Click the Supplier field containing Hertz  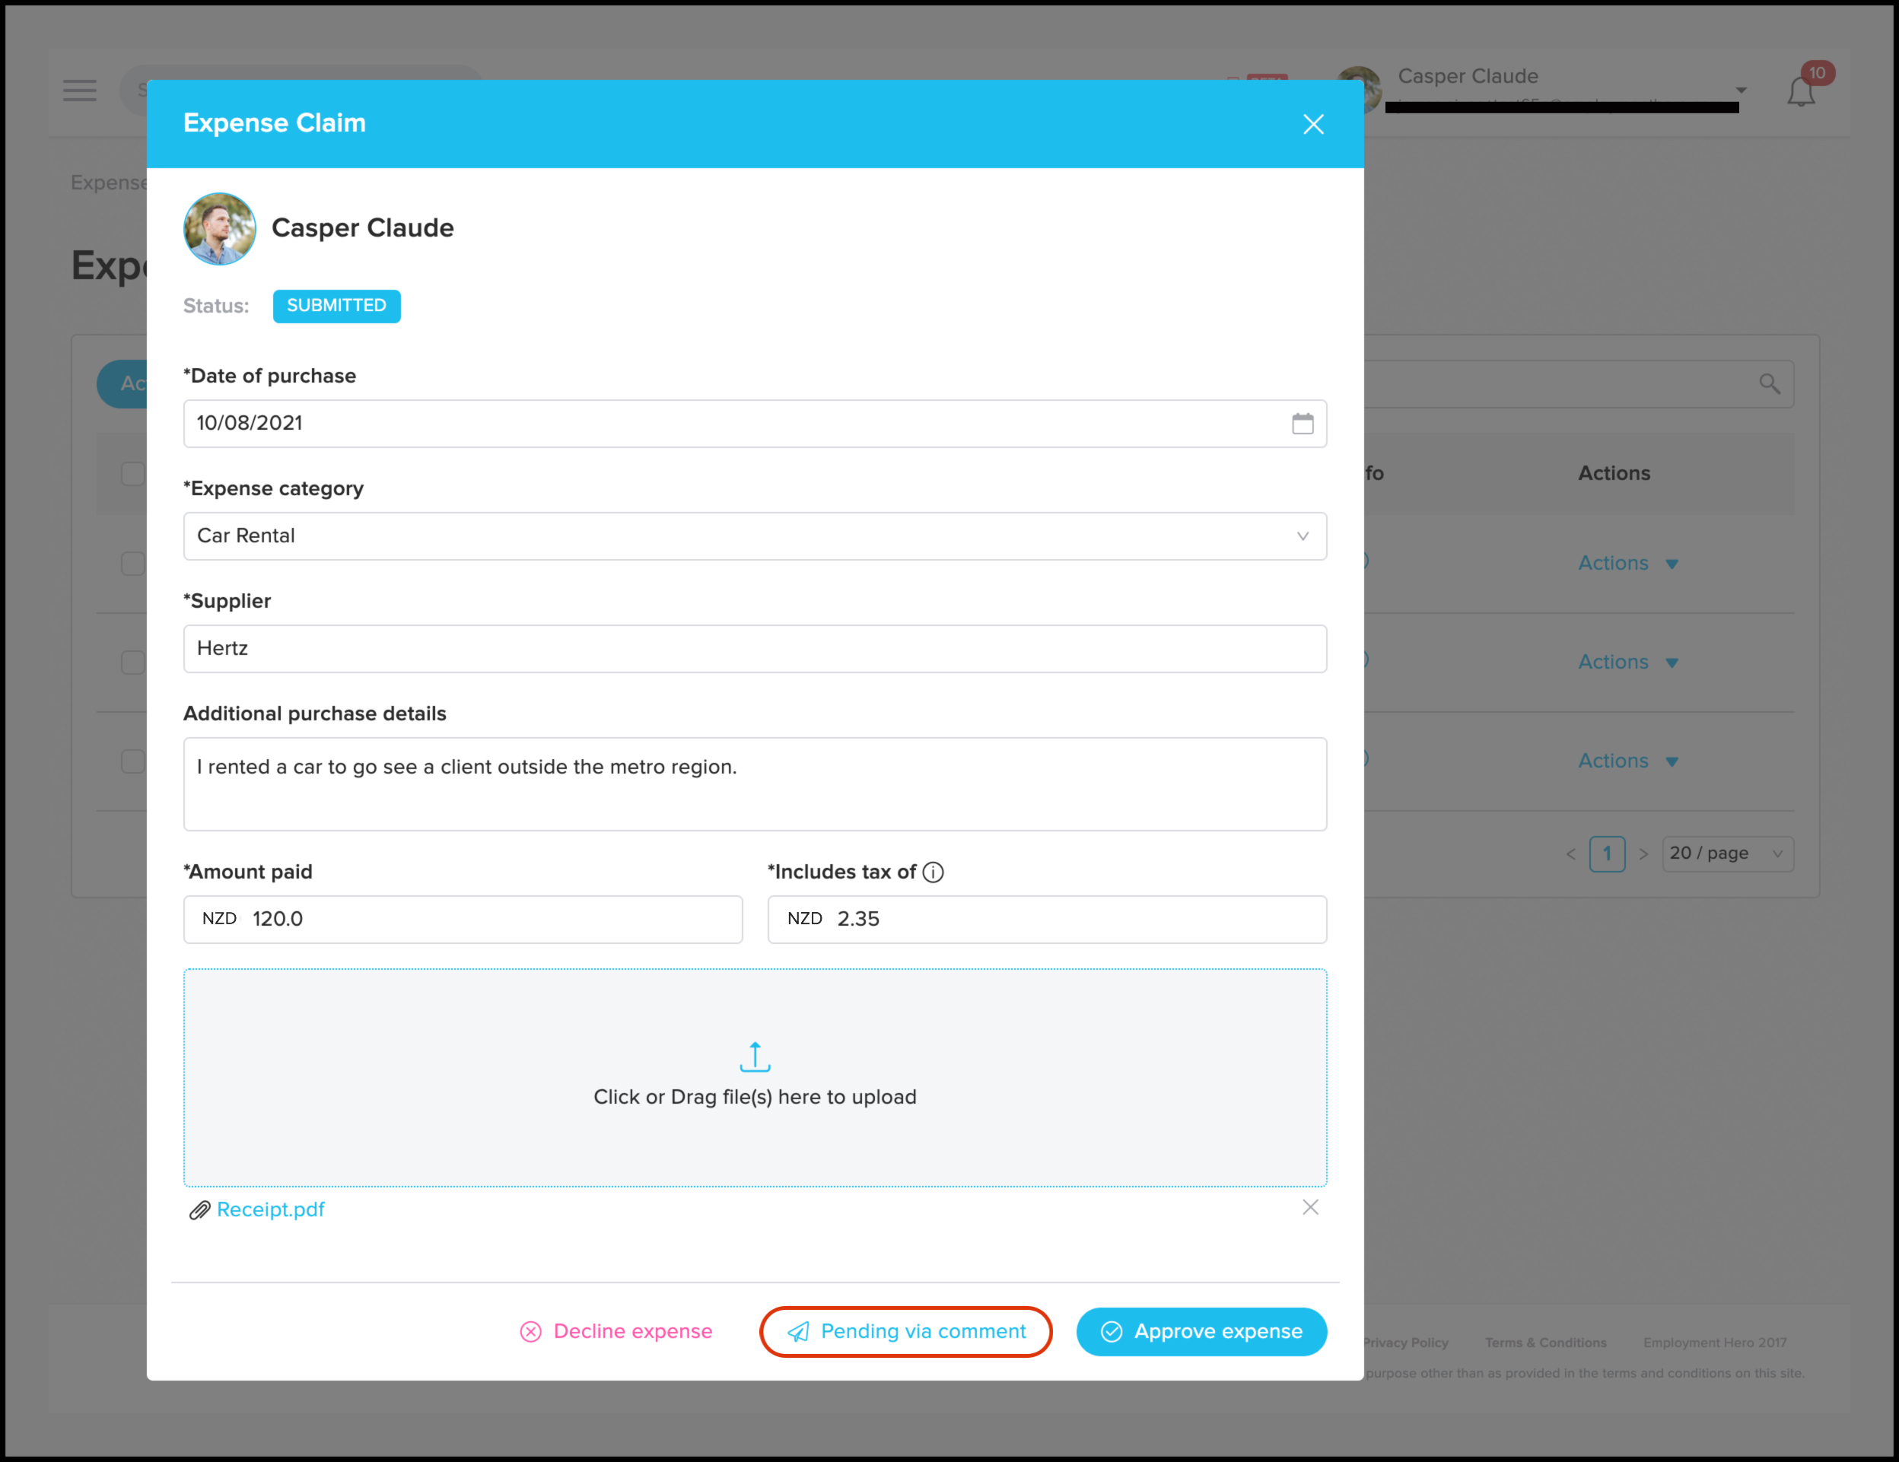tap(754, 648)
